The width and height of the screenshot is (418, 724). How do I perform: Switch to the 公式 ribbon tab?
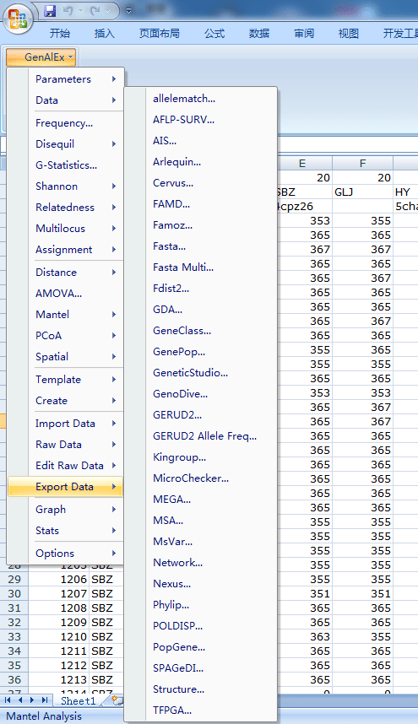pos(214,33)
